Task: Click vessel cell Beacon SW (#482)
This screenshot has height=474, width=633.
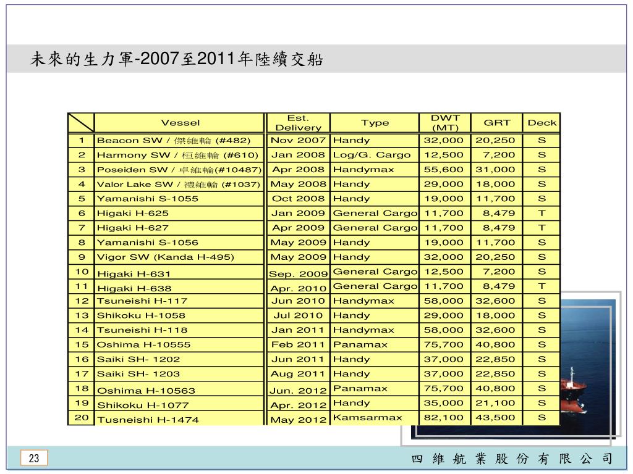Action: pos(179,141)
